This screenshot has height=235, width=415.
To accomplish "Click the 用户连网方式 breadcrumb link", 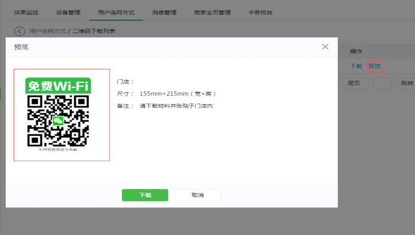I will 47,31.
